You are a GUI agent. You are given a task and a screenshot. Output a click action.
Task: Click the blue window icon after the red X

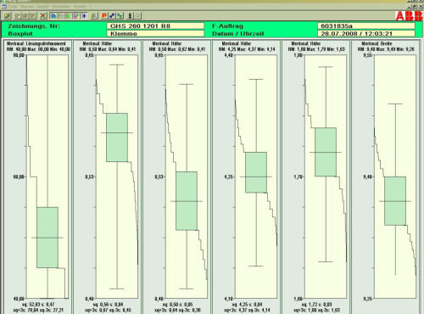coord(53,15)
